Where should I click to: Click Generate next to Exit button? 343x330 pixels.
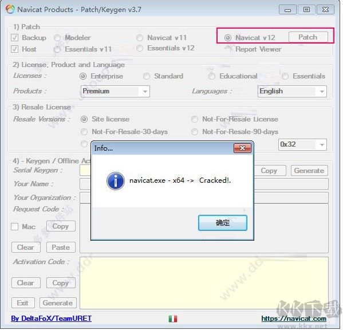pyautogui.click(x=58, y=303)
